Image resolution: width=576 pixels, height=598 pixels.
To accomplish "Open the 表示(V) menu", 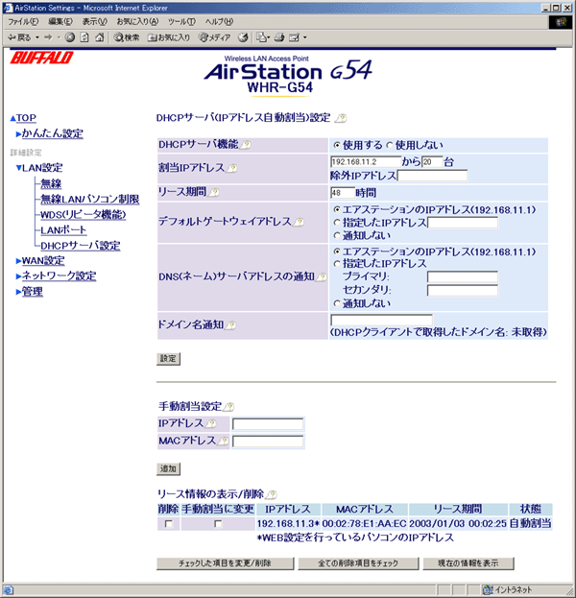I will (95, 22).
